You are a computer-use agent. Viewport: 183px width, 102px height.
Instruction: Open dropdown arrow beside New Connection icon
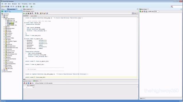[4, 11]
